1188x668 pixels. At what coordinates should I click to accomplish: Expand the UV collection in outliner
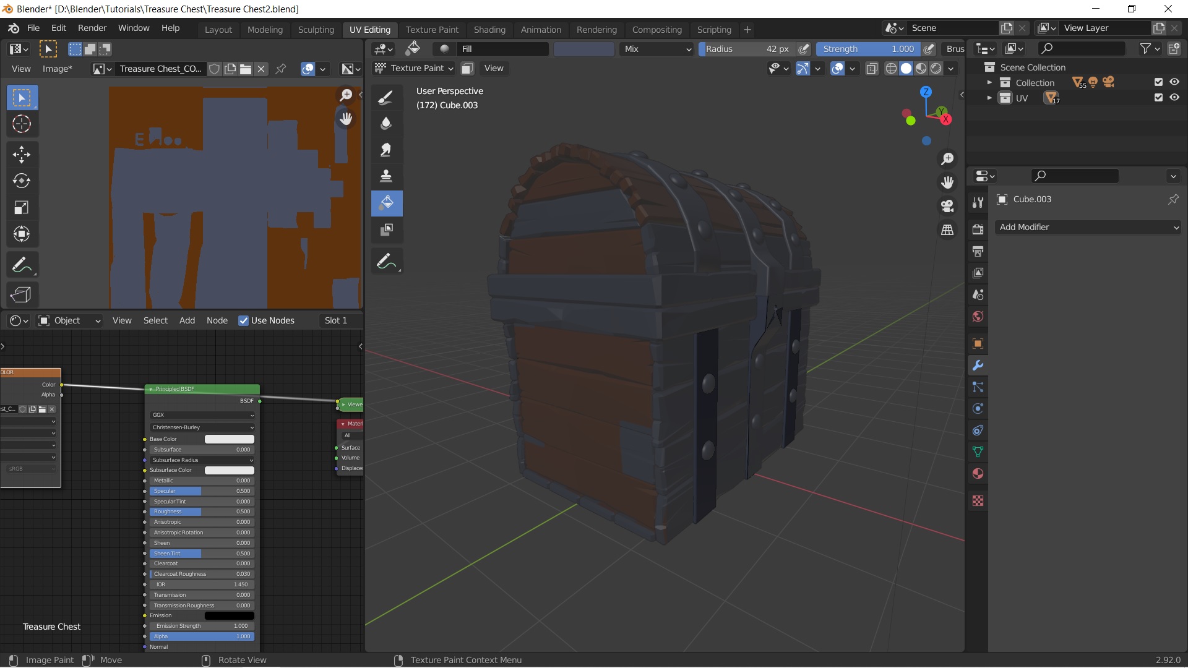989,98
